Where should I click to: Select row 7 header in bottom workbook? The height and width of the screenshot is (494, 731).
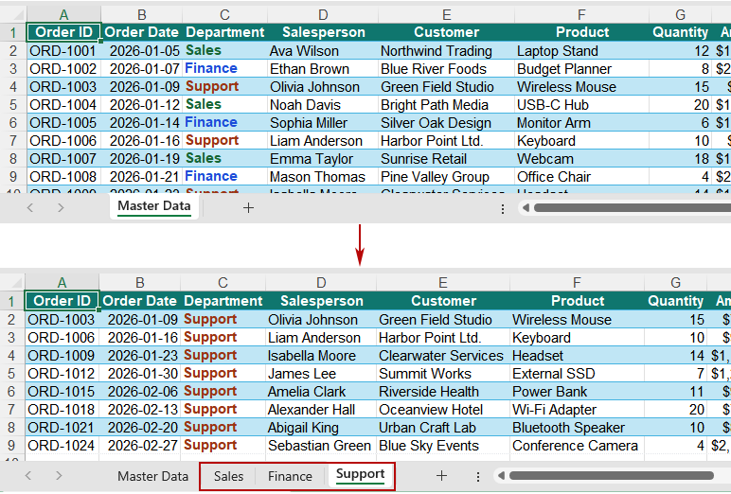click(11, 410)
